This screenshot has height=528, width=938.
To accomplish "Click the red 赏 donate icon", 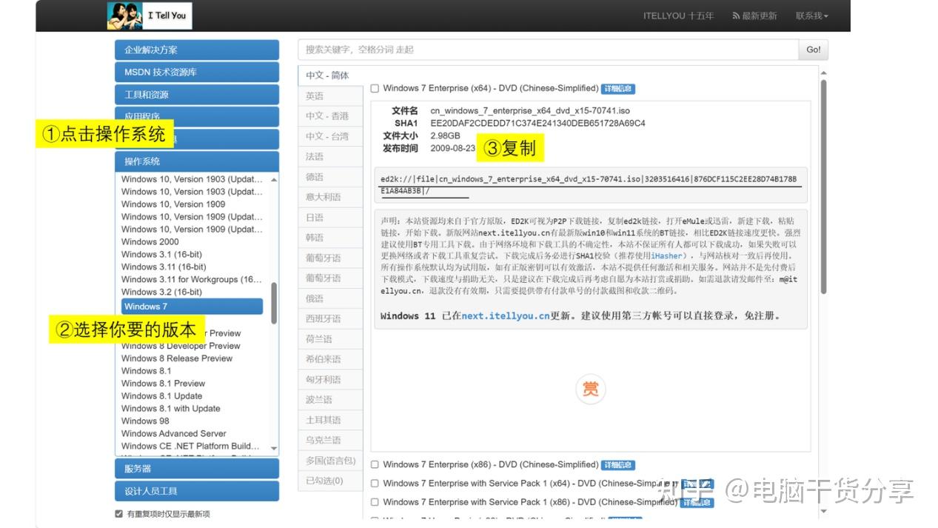I will (590, 390).
